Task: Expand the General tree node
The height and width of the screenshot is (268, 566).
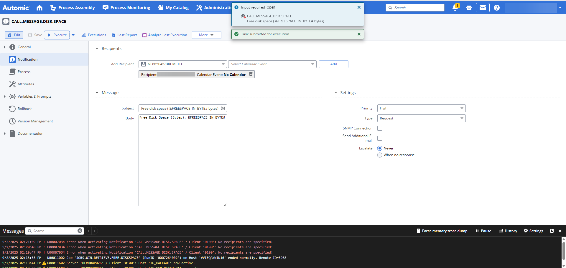Action: [4, 47]
